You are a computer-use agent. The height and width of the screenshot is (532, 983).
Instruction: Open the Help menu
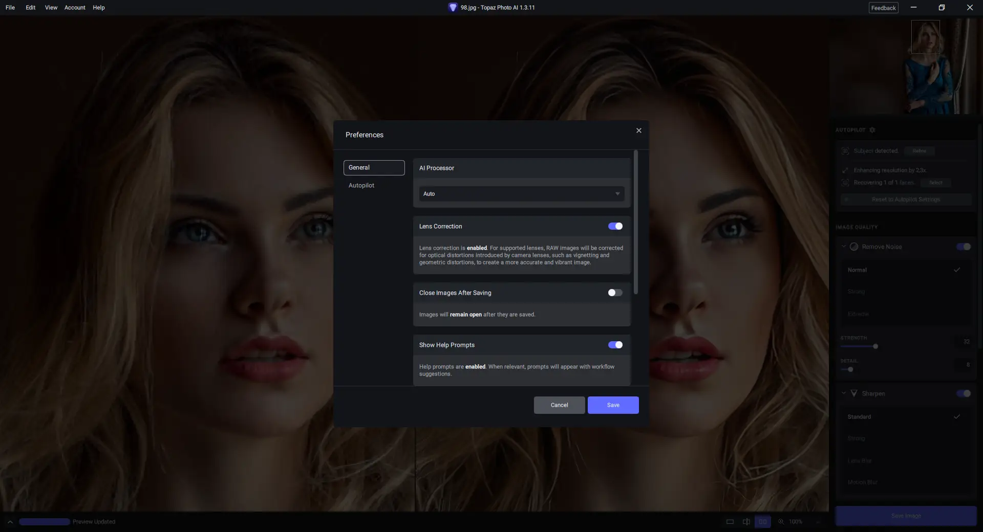tap(99, 8)
